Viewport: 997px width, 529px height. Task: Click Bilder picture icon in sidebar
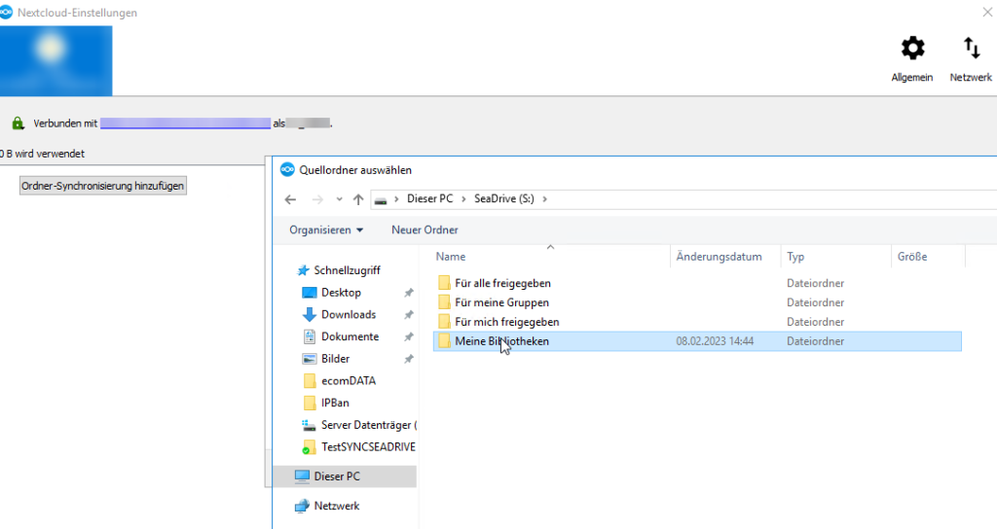(309, 359)
